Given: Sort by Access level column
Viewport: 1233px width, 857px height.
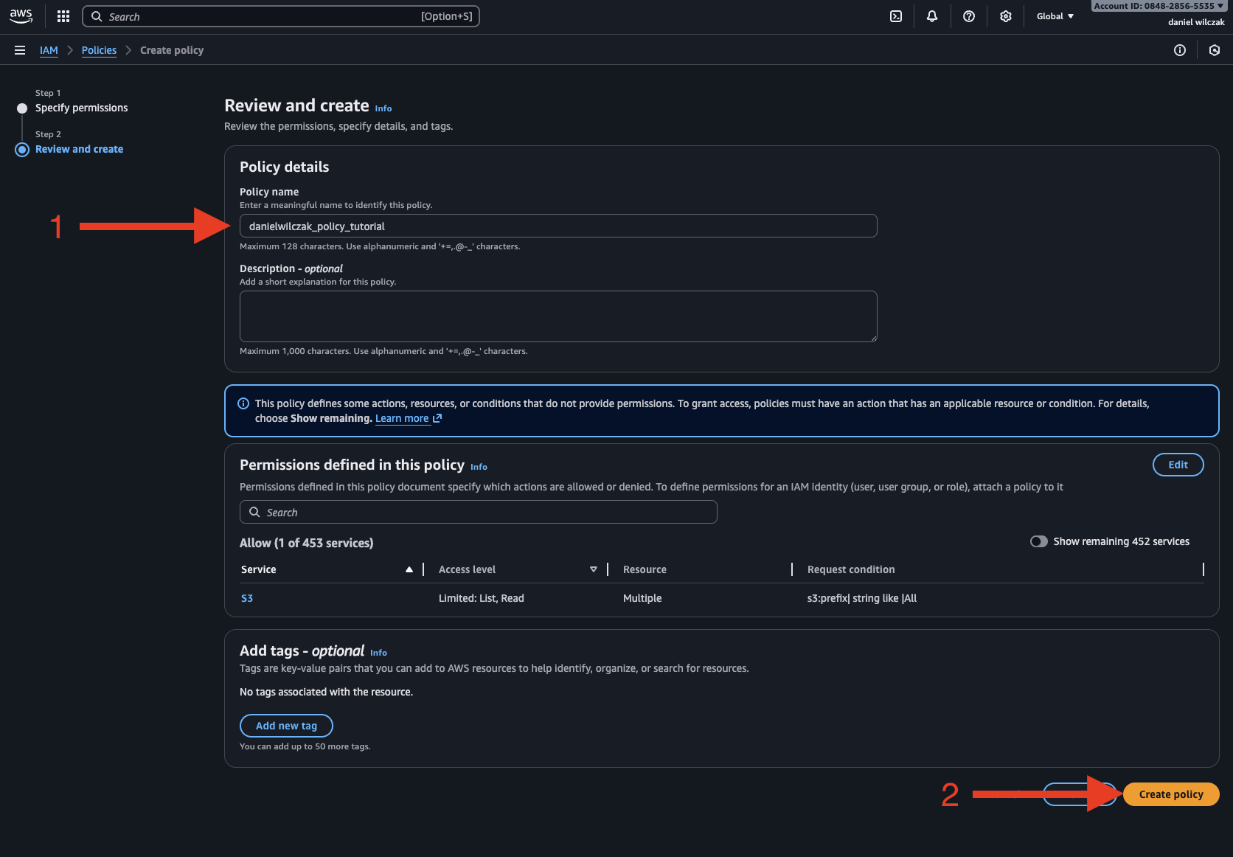Looking at the screenshot, I should pos(593,569).
